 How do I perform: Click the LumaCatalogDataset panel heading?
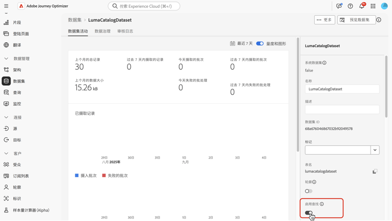[322, 46]
